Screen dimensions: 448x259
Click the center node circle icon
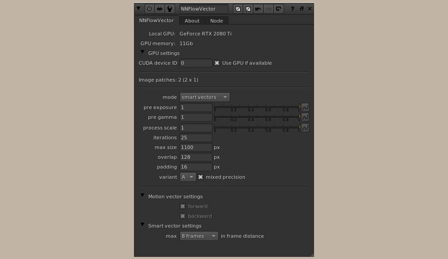pos(149,9)
